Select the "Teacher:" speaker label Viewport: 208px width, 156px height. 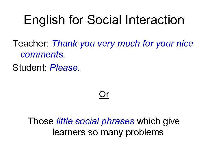[31, 44]
